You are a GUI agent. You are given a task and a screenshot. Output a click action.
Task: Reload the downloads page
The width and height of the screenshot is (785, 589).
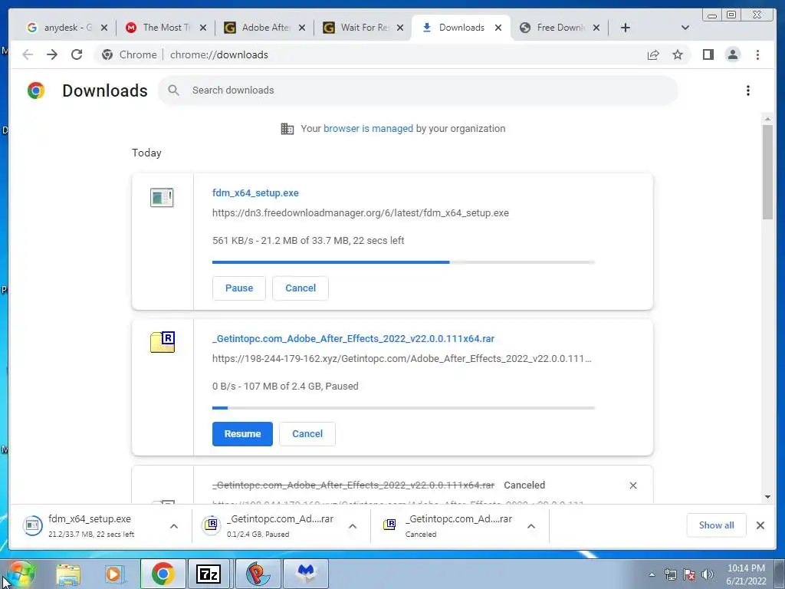point(77,54)
